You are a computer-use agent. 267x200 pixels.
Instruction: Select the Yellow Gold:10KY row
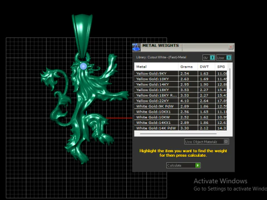click(180, 79)
